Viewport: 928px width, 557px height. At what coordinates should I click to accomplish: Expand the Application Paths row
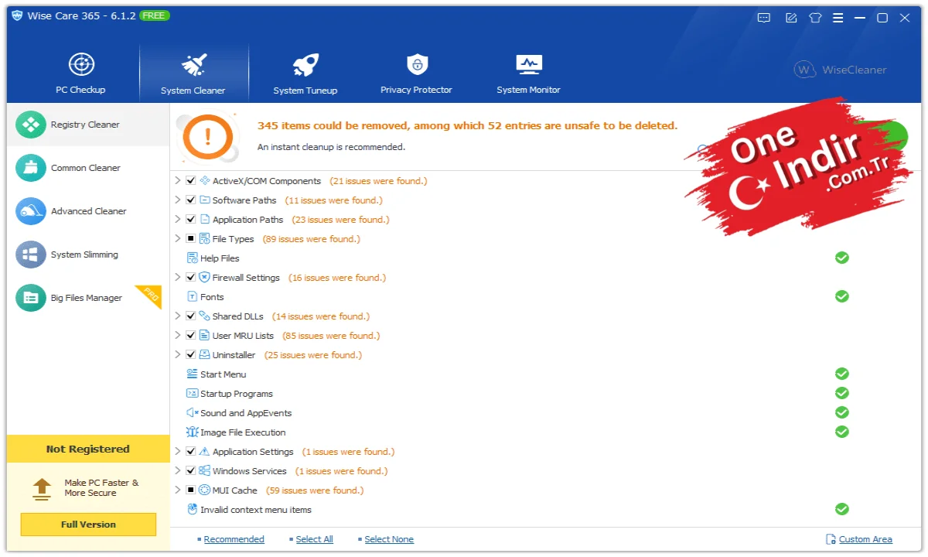(178, 220)
